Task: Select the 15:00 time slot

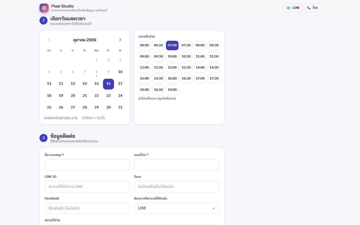Action: coord(144,79)
